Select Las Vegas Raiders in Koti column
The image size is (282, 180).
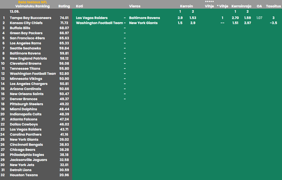click(92, 18)
